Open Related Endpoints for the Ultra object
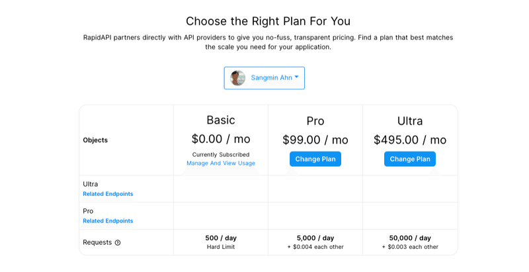This screenshot has height=272, width=529. tap(108, 194)
